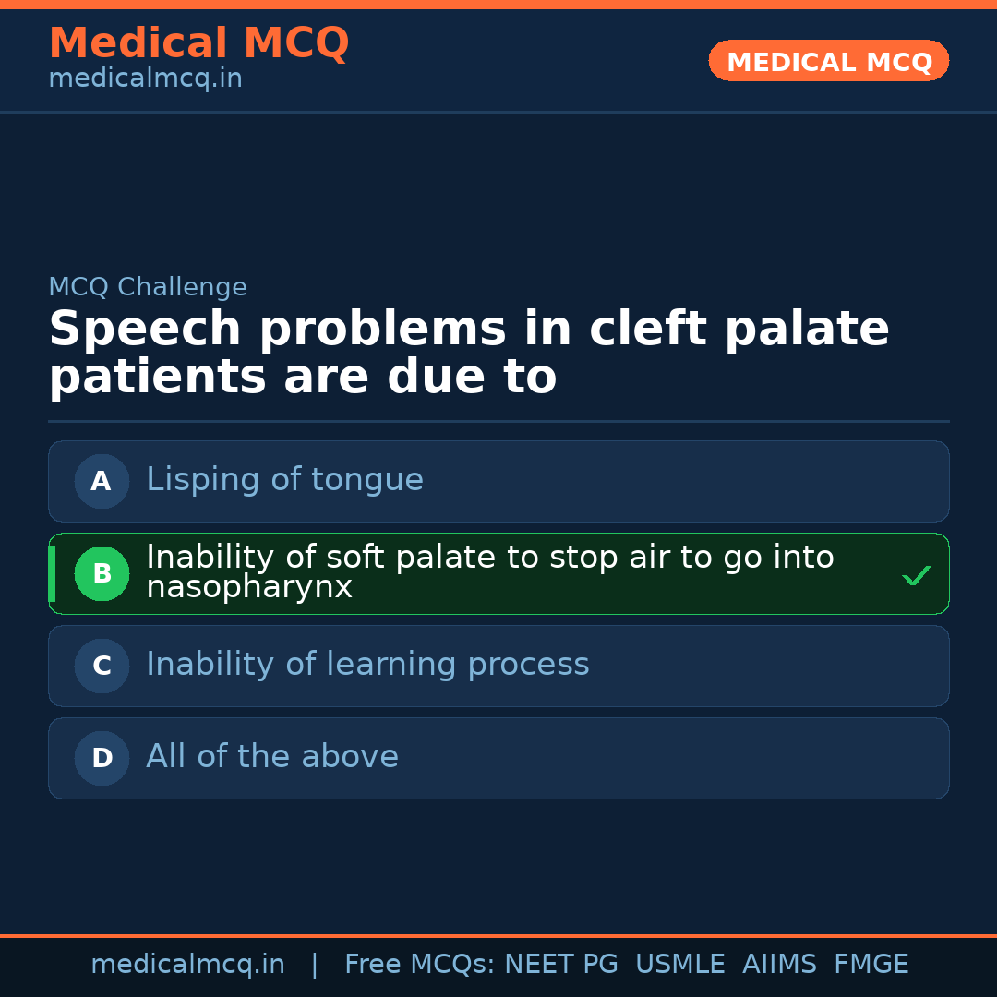Screen dimensions: 997x997
Task: Open medicalmcq.in link in footer
Action: point(187,965)
